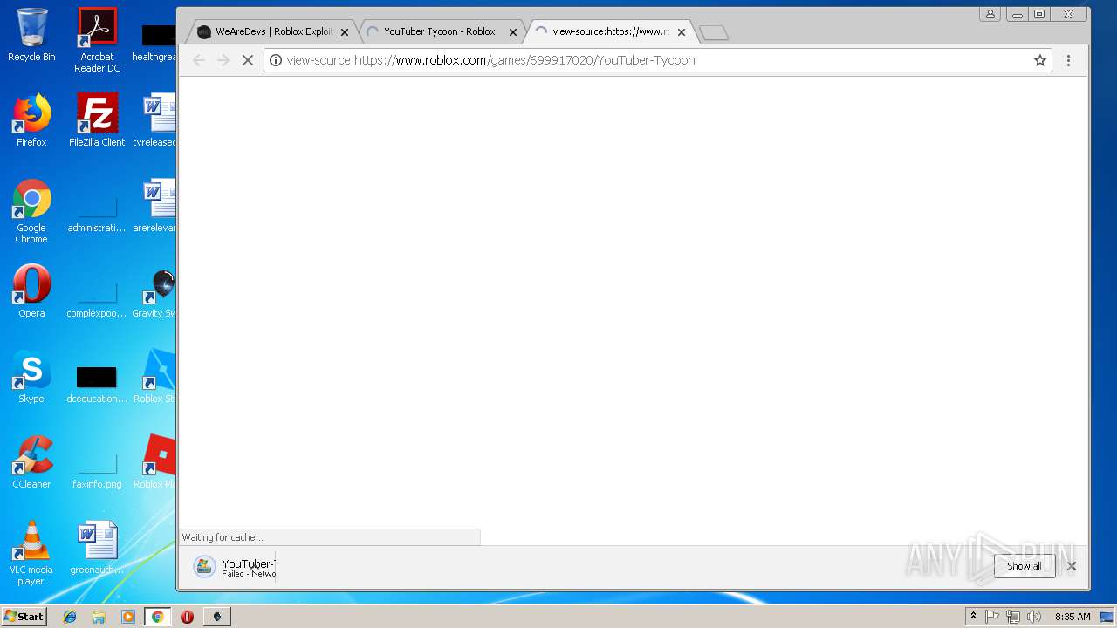Viewport: 1117px width, 628px height.
Task: Open Chrome's three-dot menu
Action: click(1068, 60)
